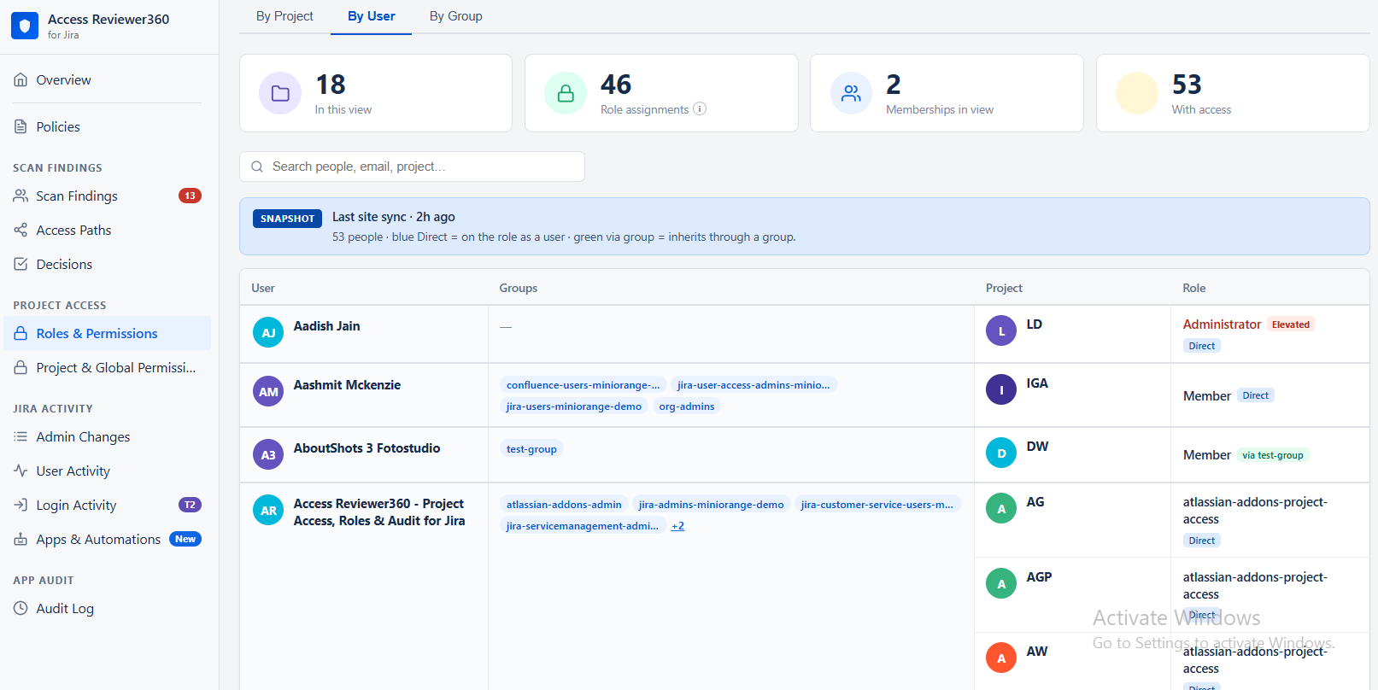Screen dimensions: 1378x690
Task: Select the By User tab
Action: [371, 16]
